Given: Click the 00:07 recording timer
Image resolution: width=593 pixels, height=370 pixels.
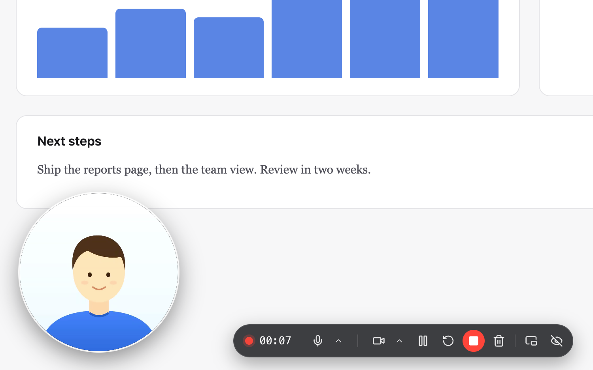Looking at the screenshot, I should click(276, 341).
